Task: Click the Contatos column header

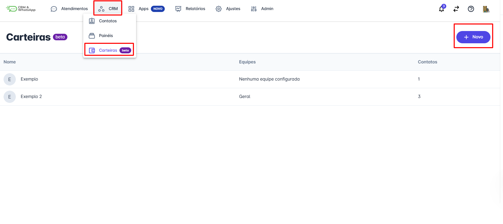Action: coord(427,62)
